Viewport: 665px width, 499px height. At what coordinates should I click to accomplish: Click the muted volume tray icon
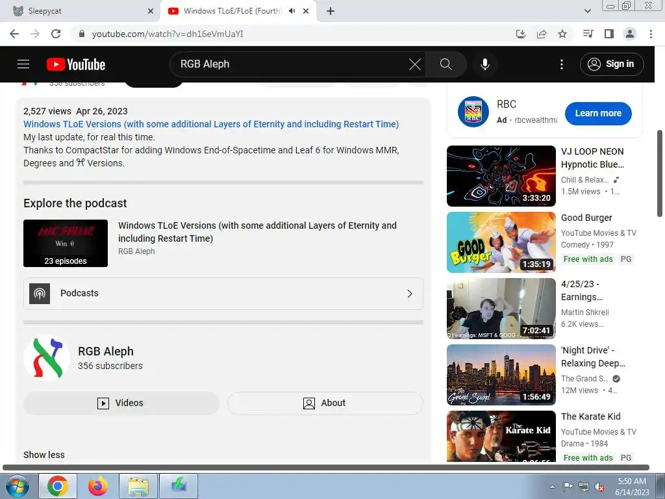pos(599,487)
